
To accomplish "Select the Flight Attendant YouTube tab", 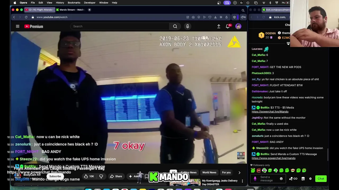I will pos(39,10).
